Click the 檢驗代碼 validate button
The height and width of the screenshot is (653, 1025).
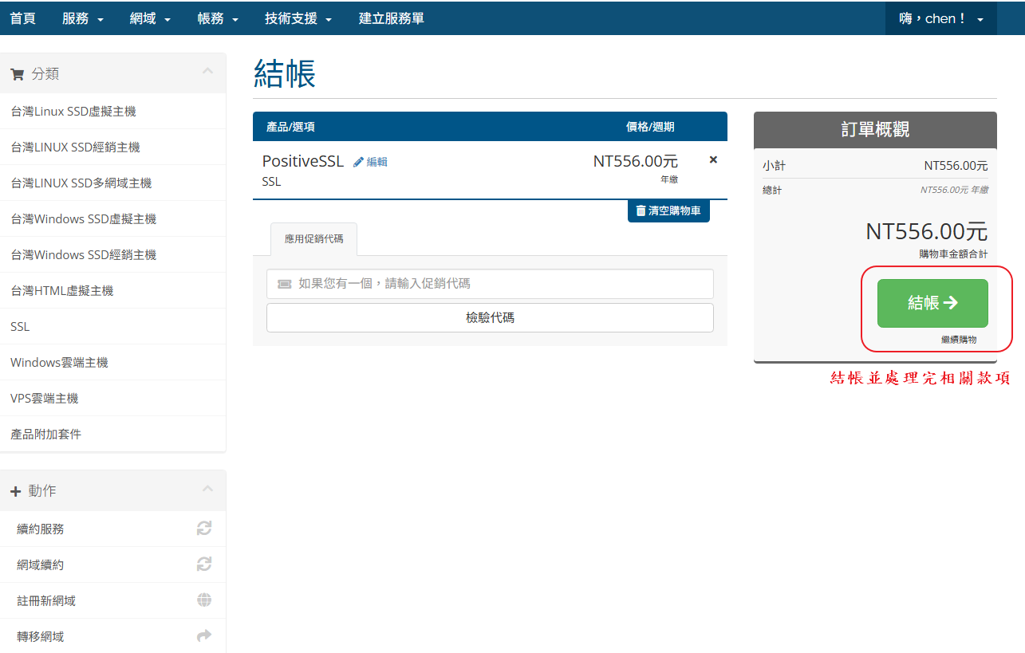pyautogui.click(x=490, y=317)
